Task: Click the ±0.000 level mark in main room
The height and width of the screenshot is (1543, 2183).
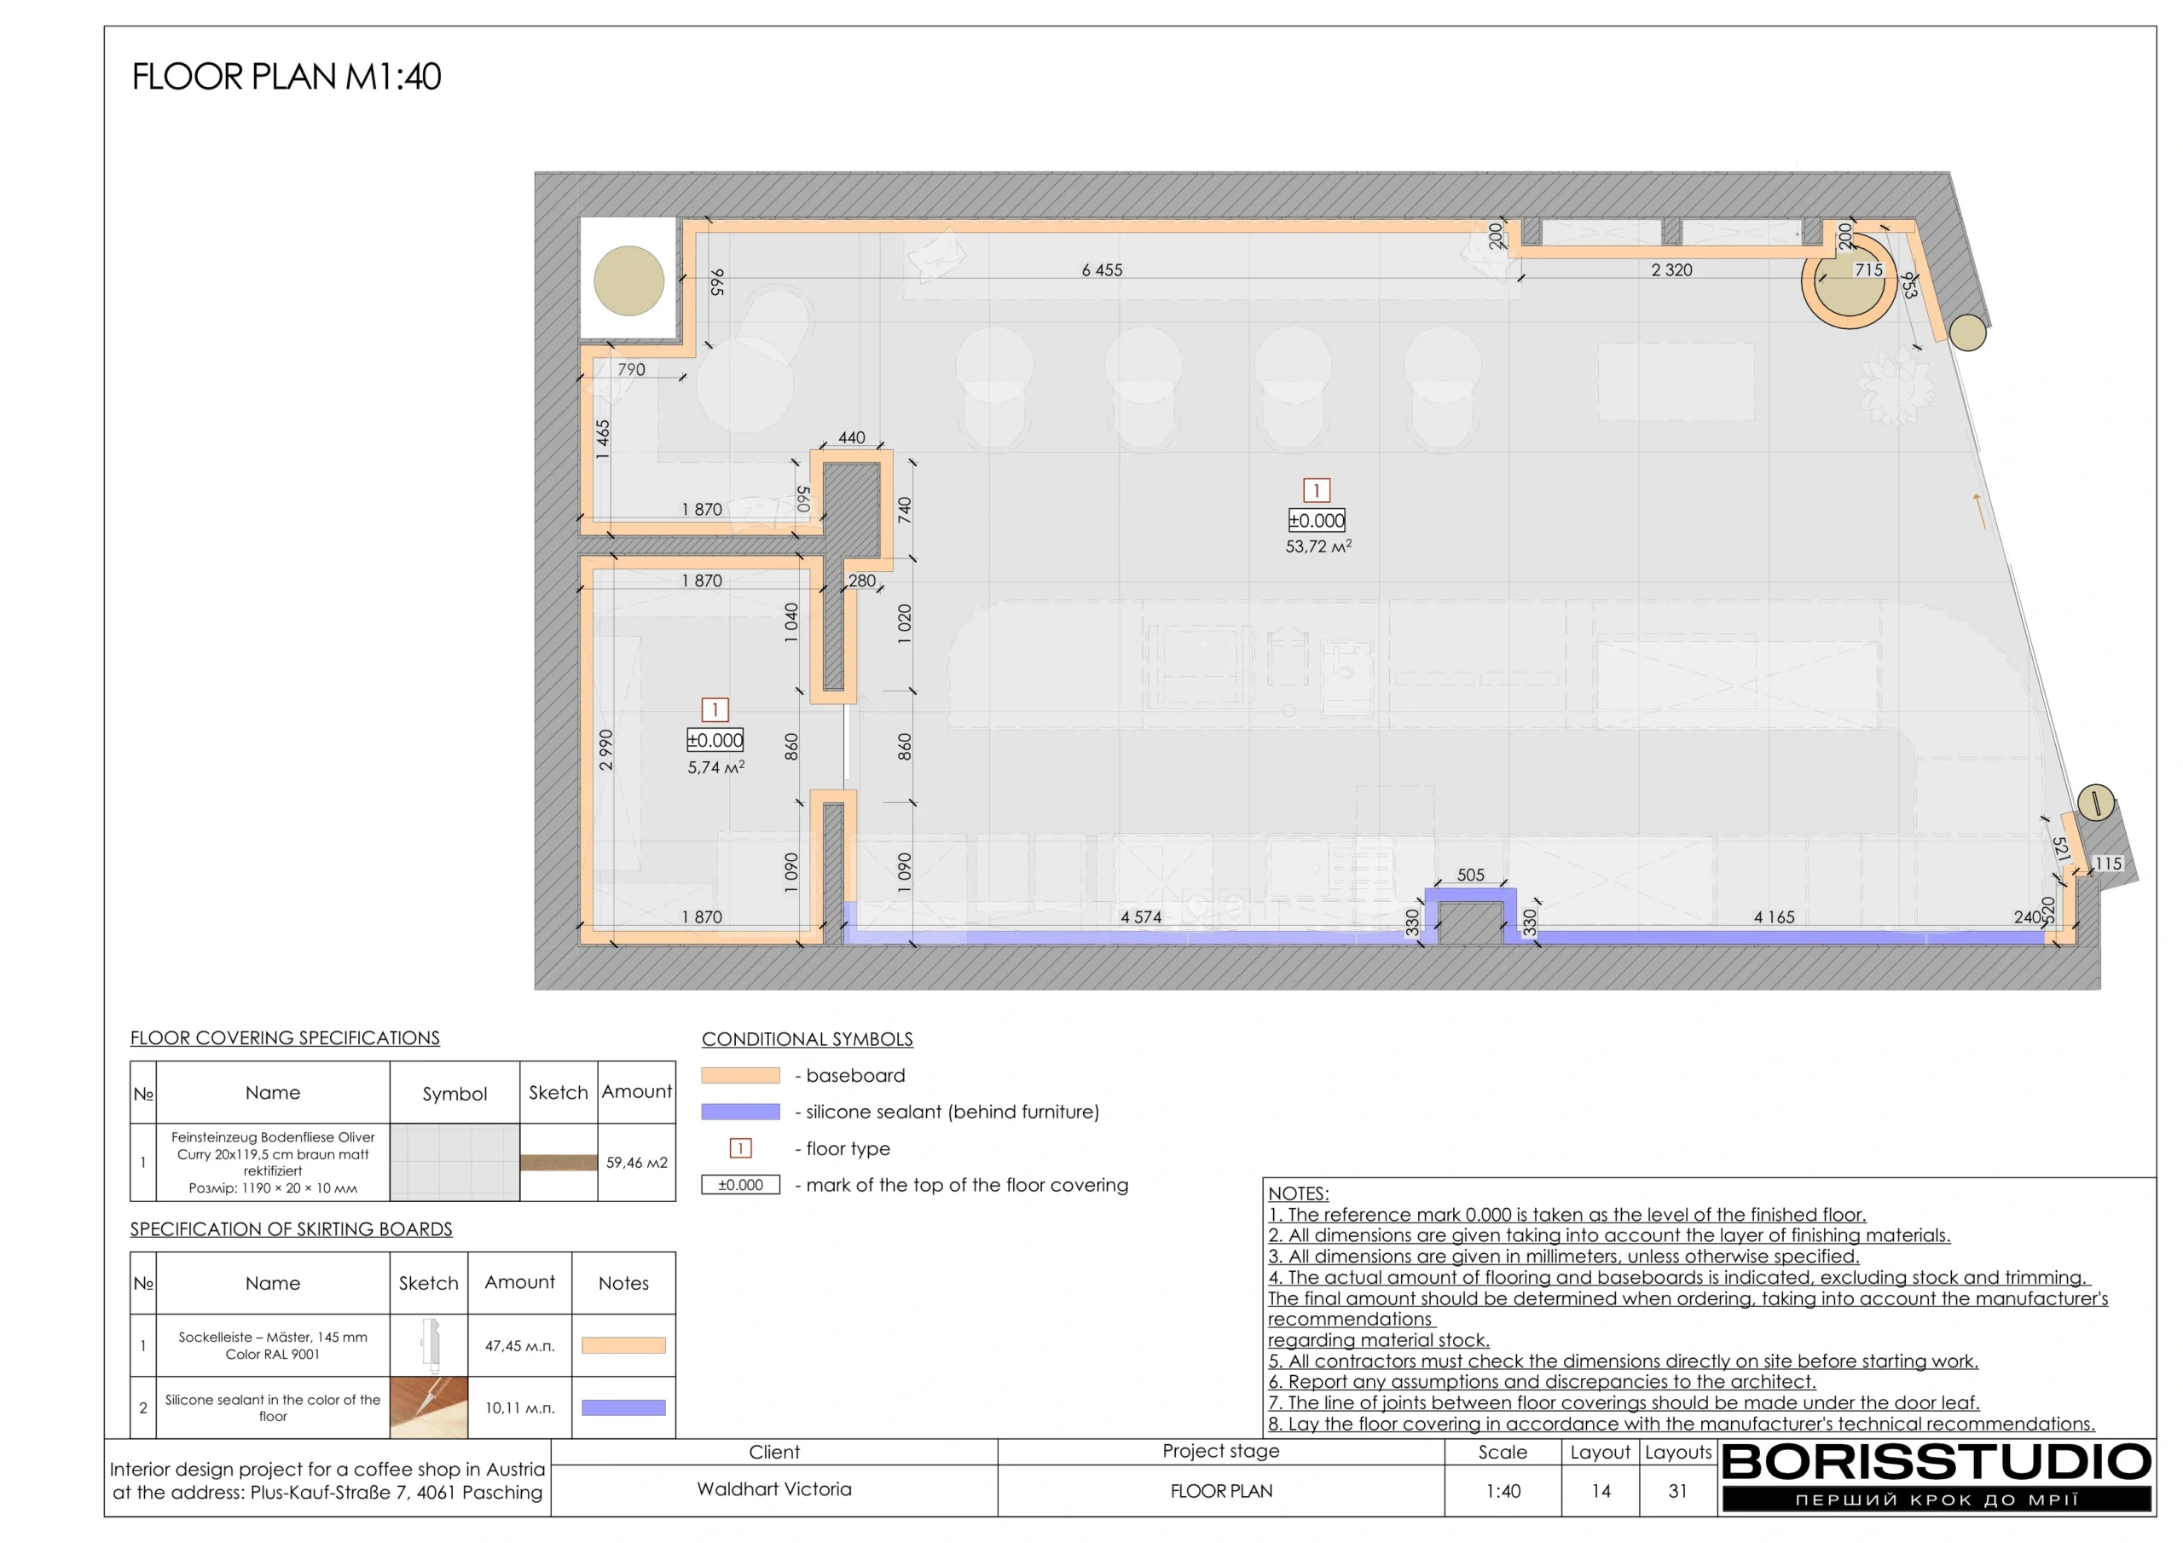Action: click(x=1316, y=520)
